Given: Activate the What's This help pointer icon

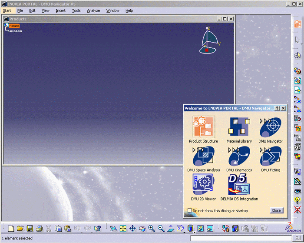Looking at the screenshot, I should tap(98, 229).
